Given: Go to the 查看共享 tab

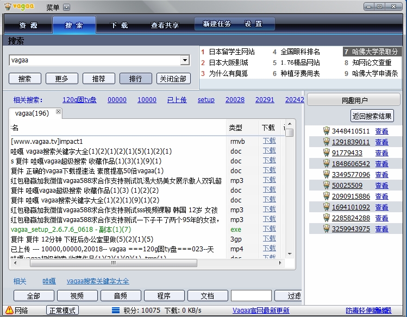Looking at the screenshot, I should pos(165,25).
